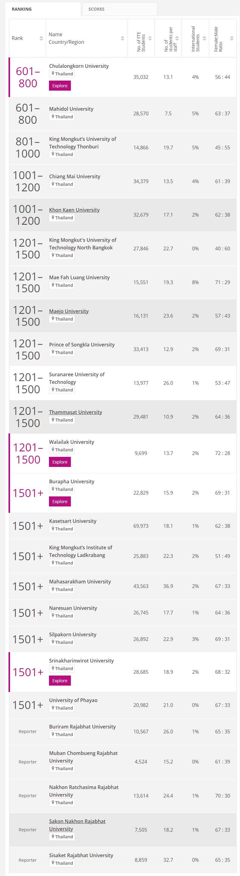This screenshot has height=876, width=240.
Task: Sort by Female:Male Ratio column
Action: (231, 38)
